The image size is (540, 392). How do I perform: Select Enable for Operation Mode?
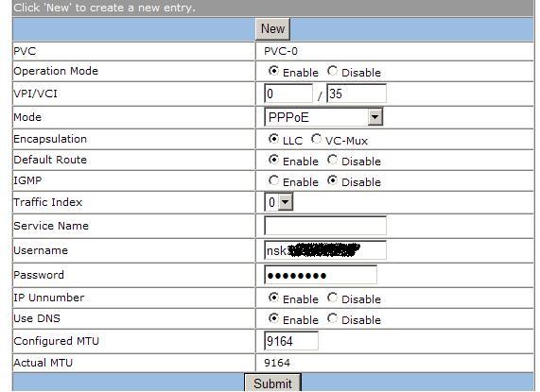(273, 71)
